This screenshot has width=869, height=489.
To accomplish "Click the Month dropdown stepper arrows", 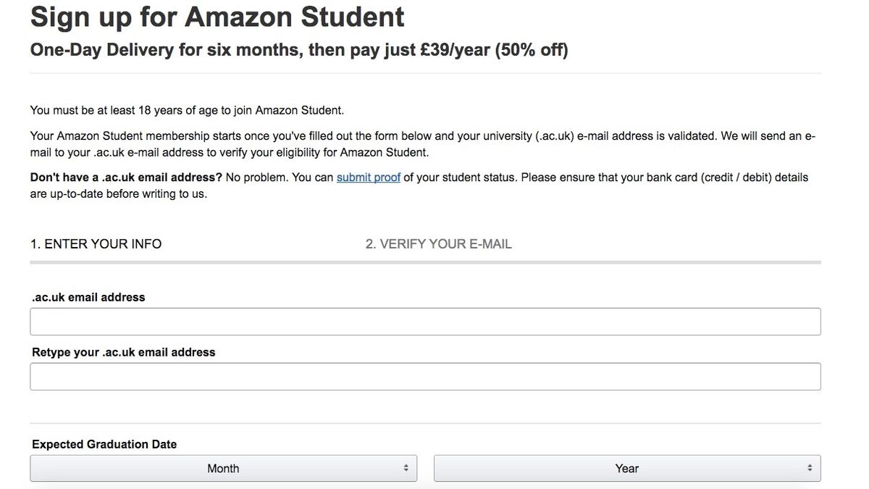I will (408, 468).
